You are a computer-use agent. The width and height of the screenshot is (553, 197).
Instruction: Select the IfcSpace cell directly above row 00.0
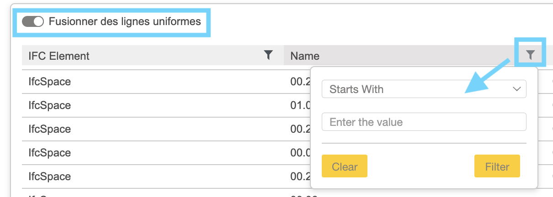pyautogui.click(x=49, y=129)
